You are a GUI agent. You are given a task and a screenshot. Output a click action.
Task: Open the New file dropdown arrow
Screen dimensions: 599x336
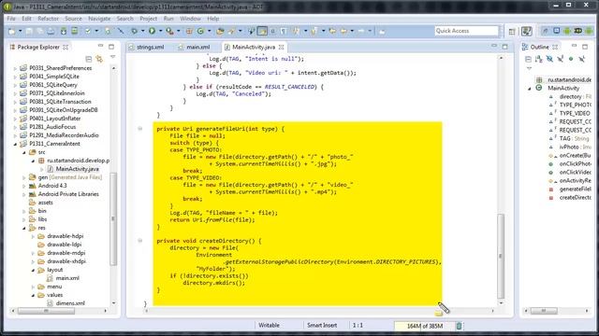pos(21,31)
